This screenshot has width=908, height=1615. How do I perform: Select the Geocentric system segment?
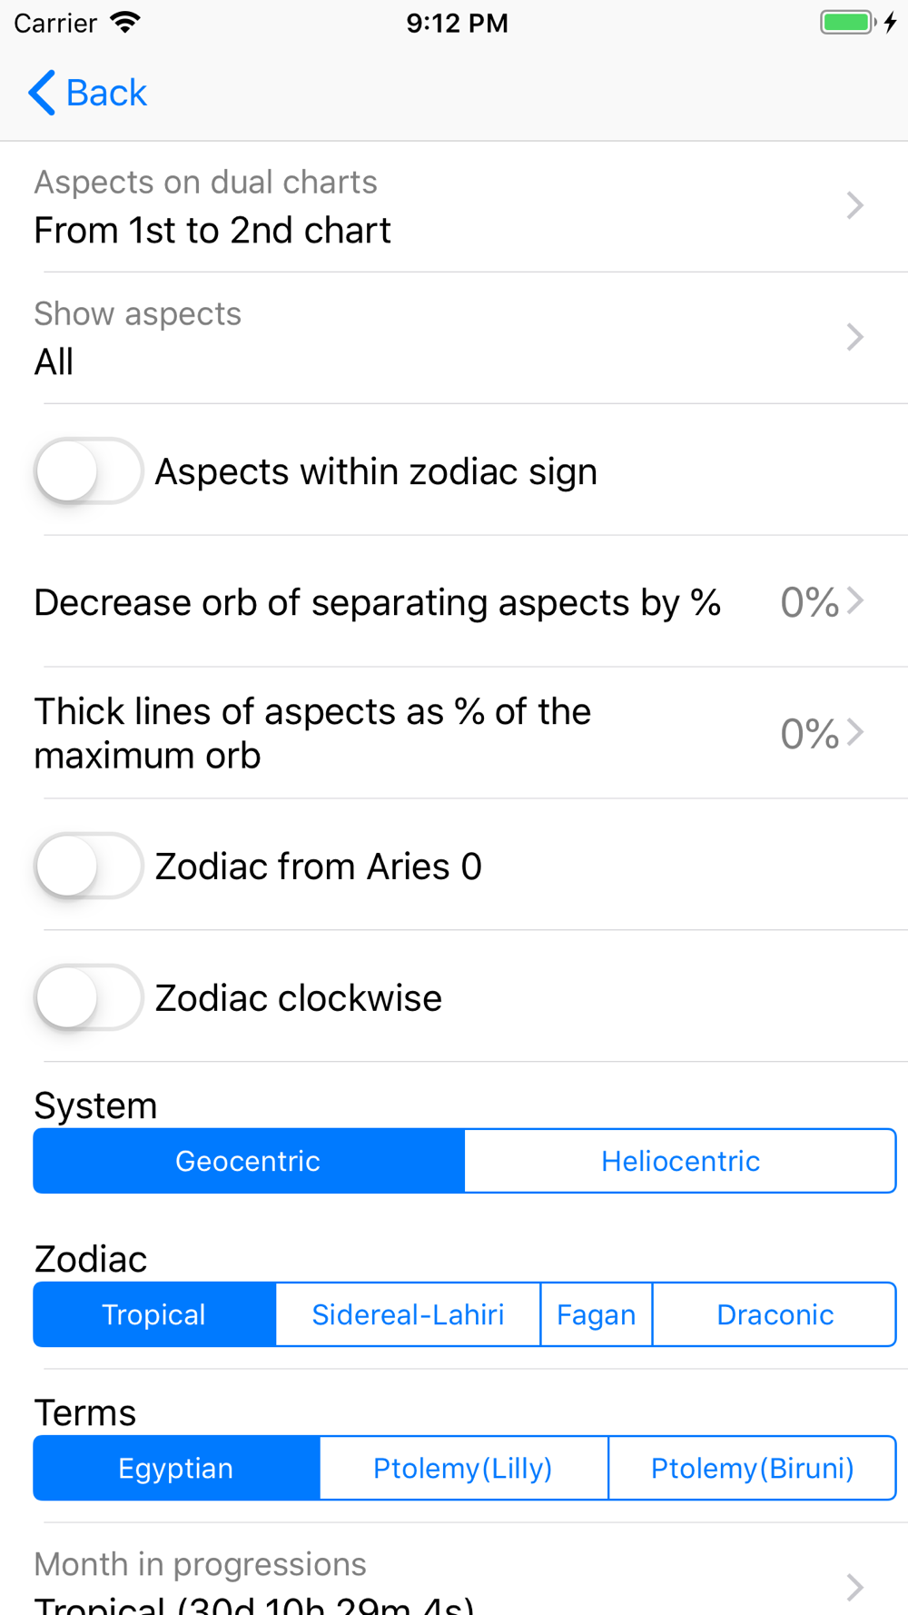[248, 1161]
